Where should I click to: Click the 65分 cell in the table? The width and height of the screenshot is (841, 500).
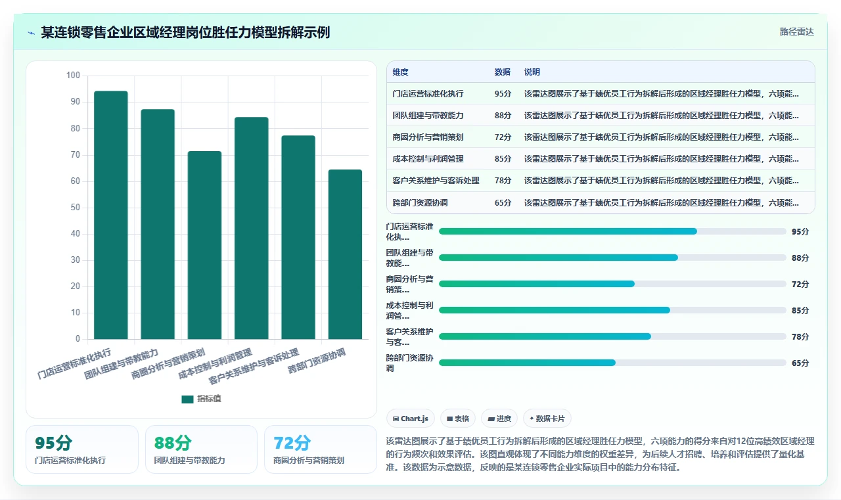[503, 203]
